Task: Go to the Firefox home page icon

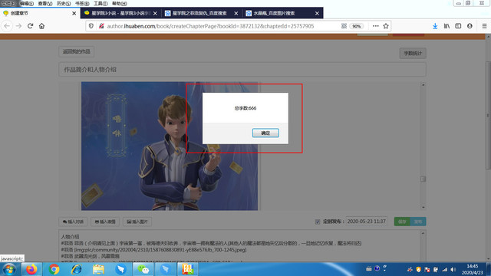Action: click(x=41, y=26)
